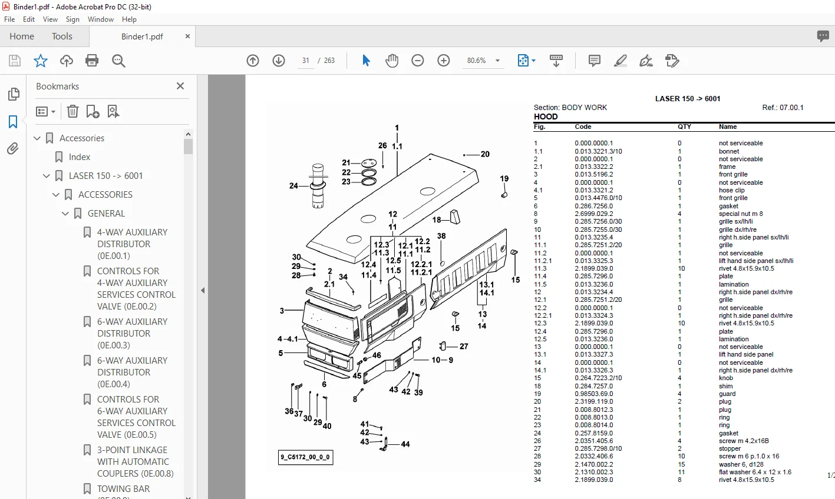This screenshot has width=835, height=499.
Task: Collapse the ACCESSORIES sub-bookmark
Action: coord(56,195)
